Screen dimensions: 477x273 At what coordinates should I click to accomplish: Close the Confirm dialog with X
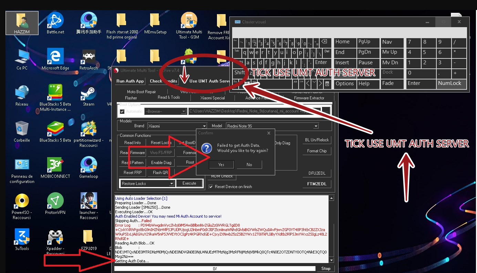pos(269,133)
